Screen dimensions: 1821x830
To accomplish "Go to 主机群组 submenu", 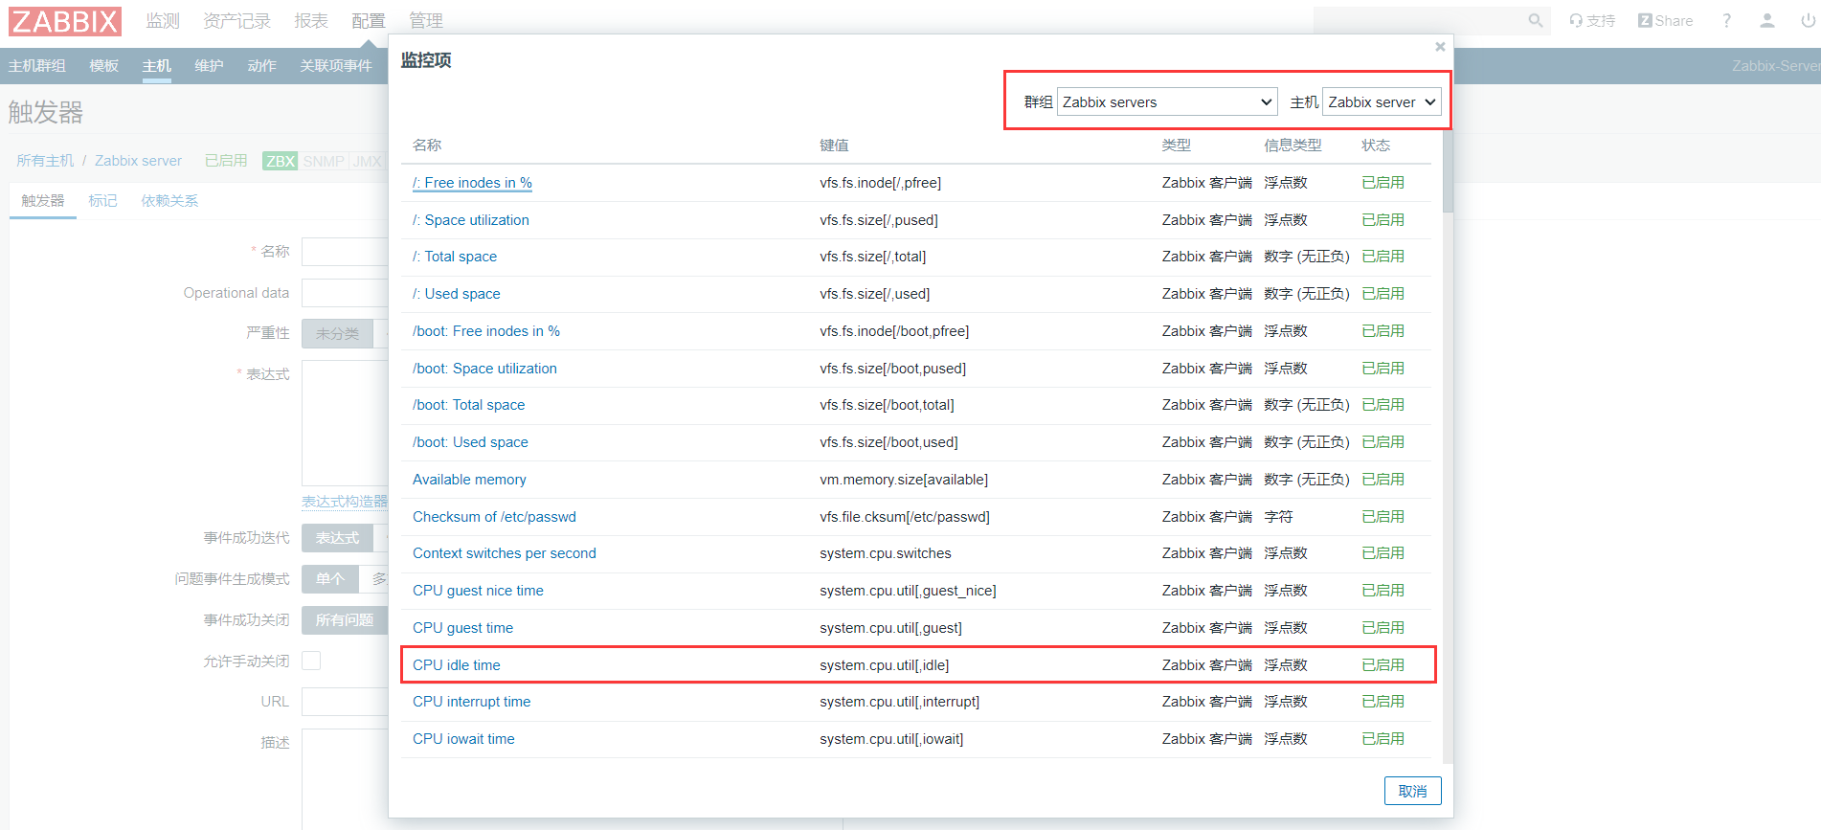I will [37, 65].
